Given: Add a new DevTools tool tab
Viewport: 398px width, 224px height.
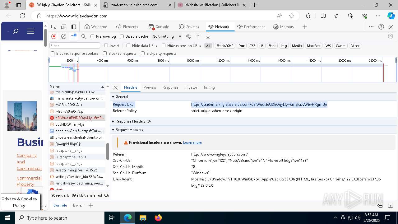Looking at the screenshot, I should point(305,27).
